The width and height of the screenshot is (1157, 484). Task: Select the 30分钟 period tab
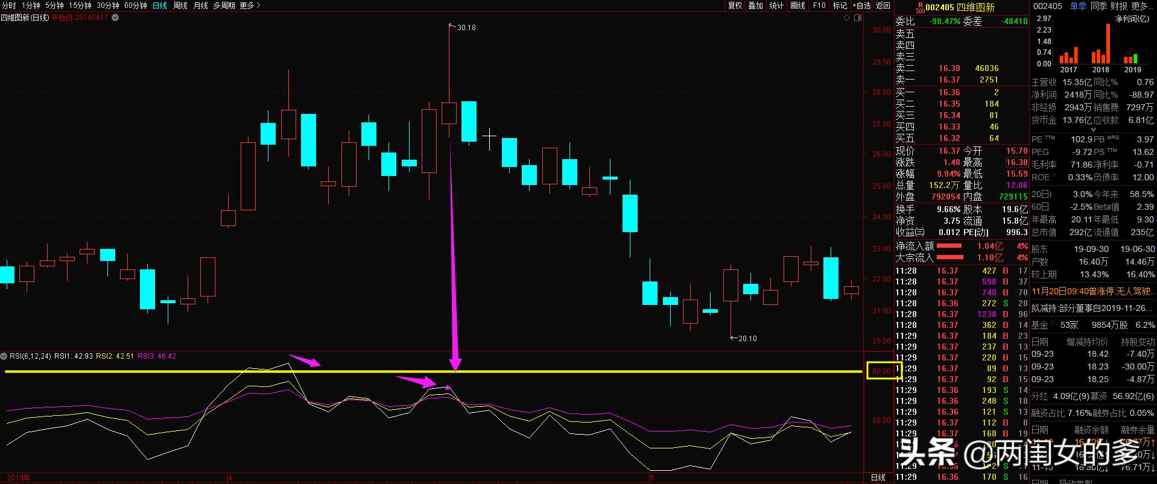pyautogui.click(x=108, y=5)
